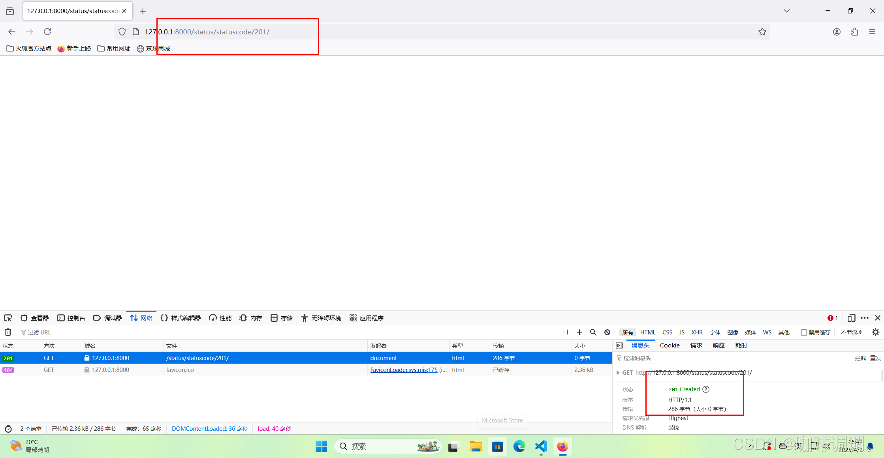The height and width of the screenshot is (458, 884).
Task: Open network search magnifier icon
Action: tap(593, 332)
